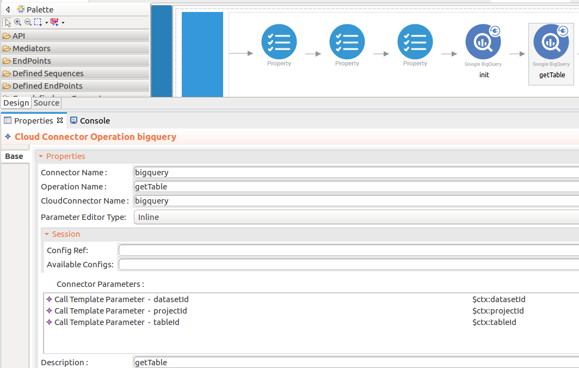
Task: Select the projectId Call Template Parameter row
Action: pyautogui.click(x=120, y=311)
